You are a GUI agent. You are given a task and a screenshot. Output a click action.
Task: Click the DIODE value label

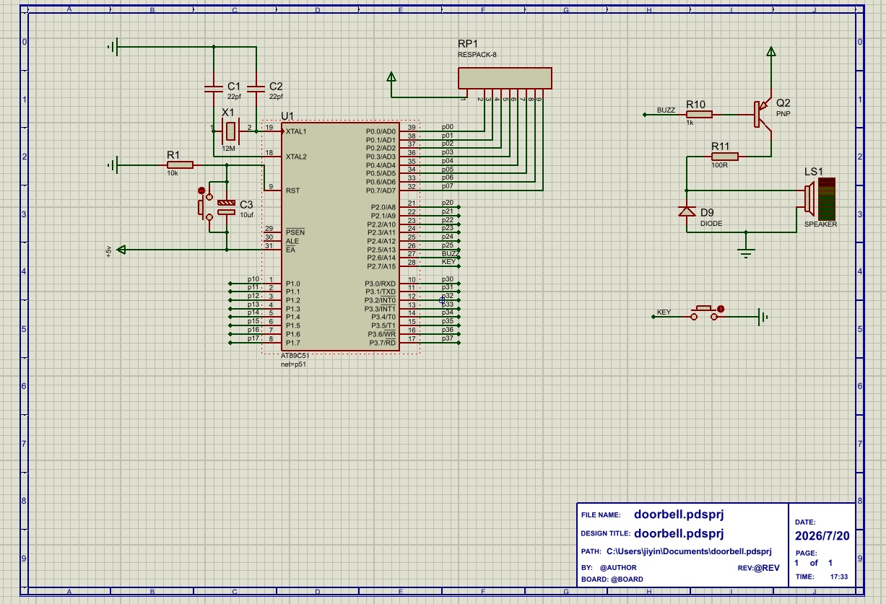[711, 224]
